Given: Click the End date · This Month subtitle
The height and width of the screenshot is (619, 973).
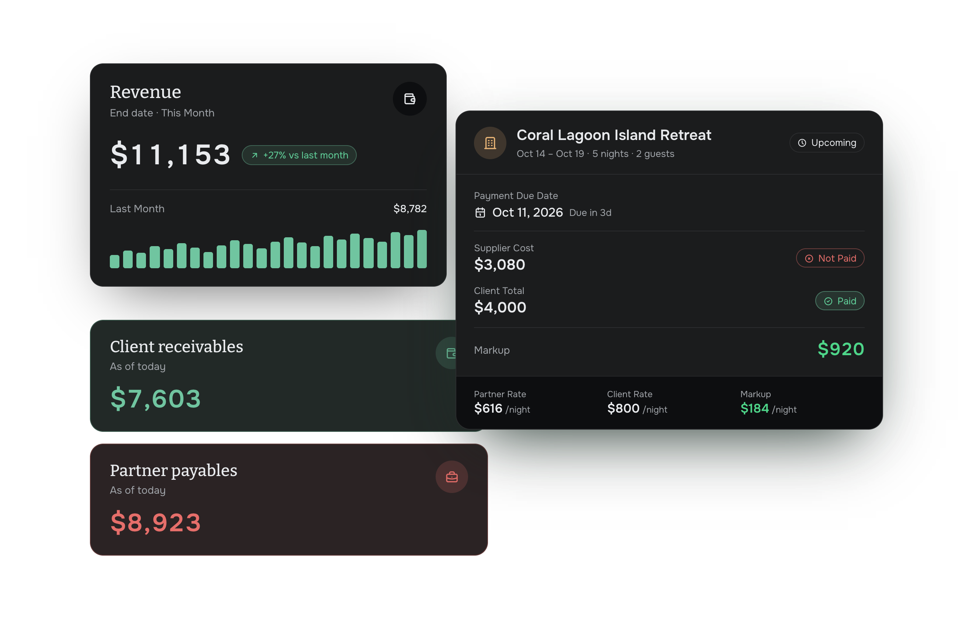Looking at the screenshot, I should click(162, 113).
